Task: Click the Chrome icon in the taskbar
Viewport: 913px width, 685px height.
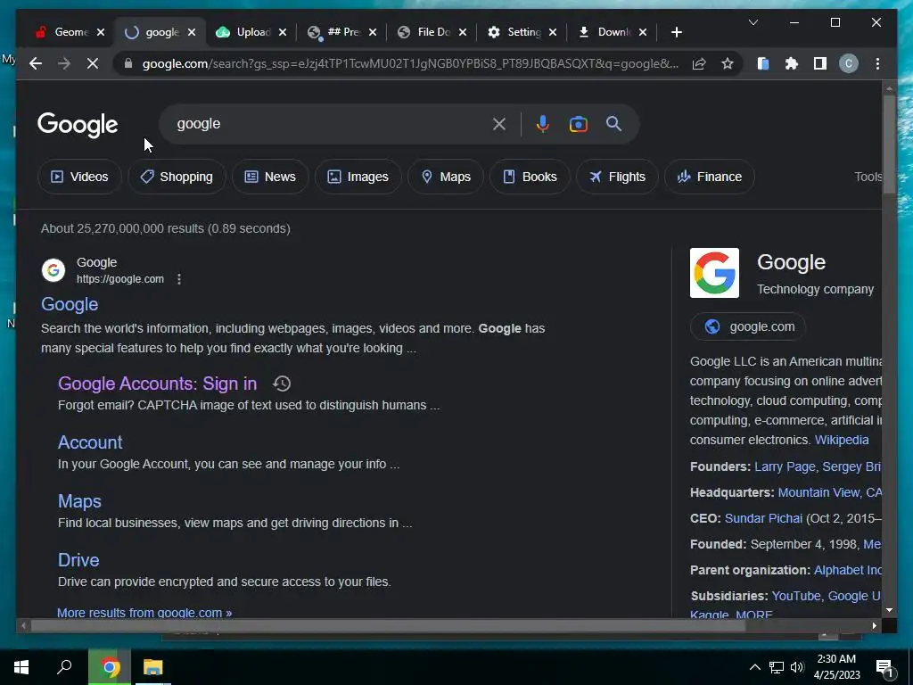Action: (110, 667)
